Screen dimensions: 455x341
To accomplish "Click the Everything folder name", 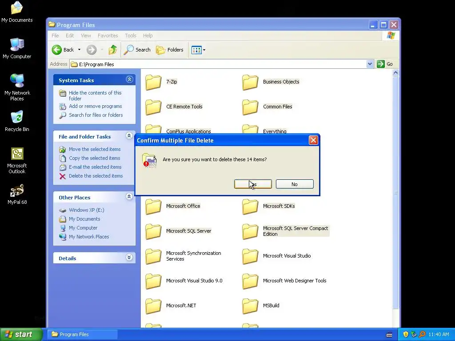I will (x=275, y=131).
